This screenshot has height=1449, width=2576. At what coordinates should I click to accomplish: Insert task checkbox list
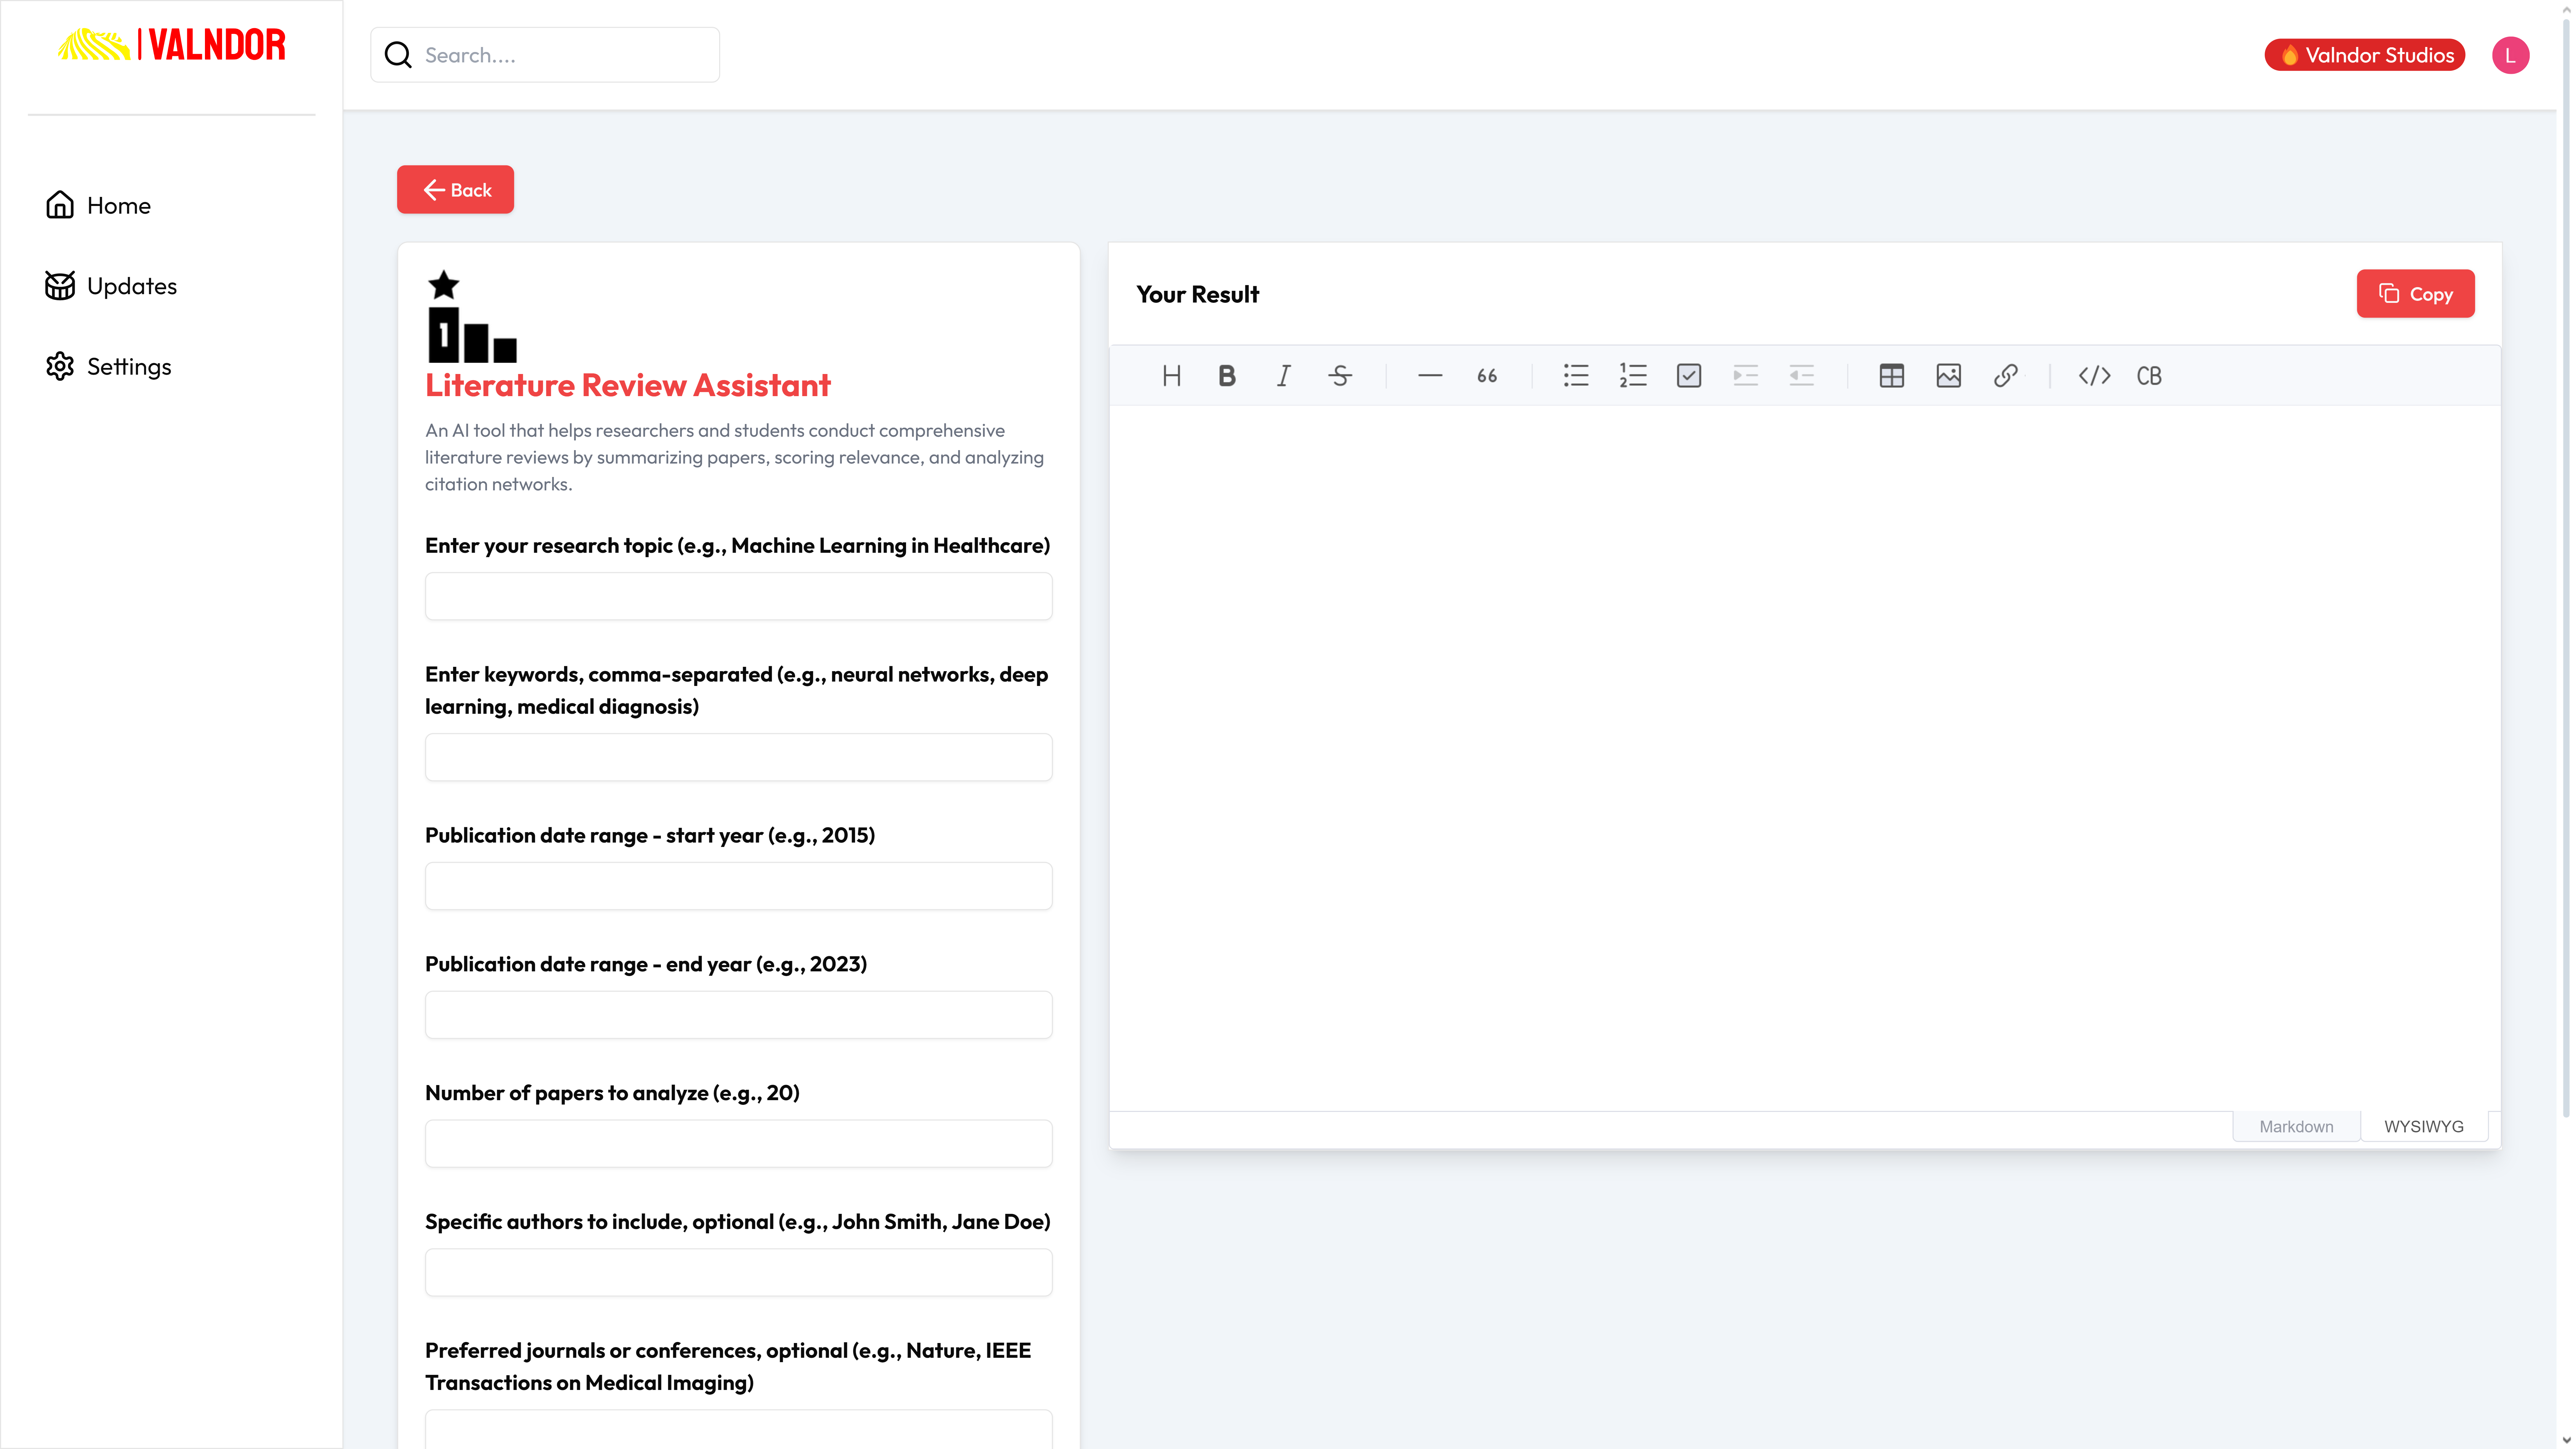coord(1689,376)
